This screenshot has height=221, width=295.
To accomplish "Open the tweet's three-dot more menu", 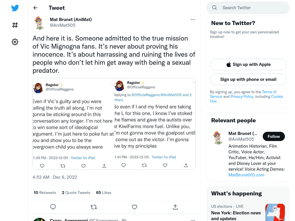I will click(x=193, y=20).
